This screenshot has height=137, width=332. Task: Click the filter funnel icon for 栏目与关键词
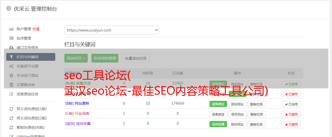11,57
